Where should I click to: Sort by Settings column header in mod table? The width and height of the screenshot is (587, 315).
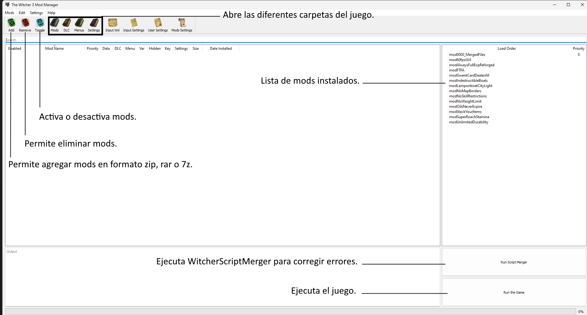point(181,49)
